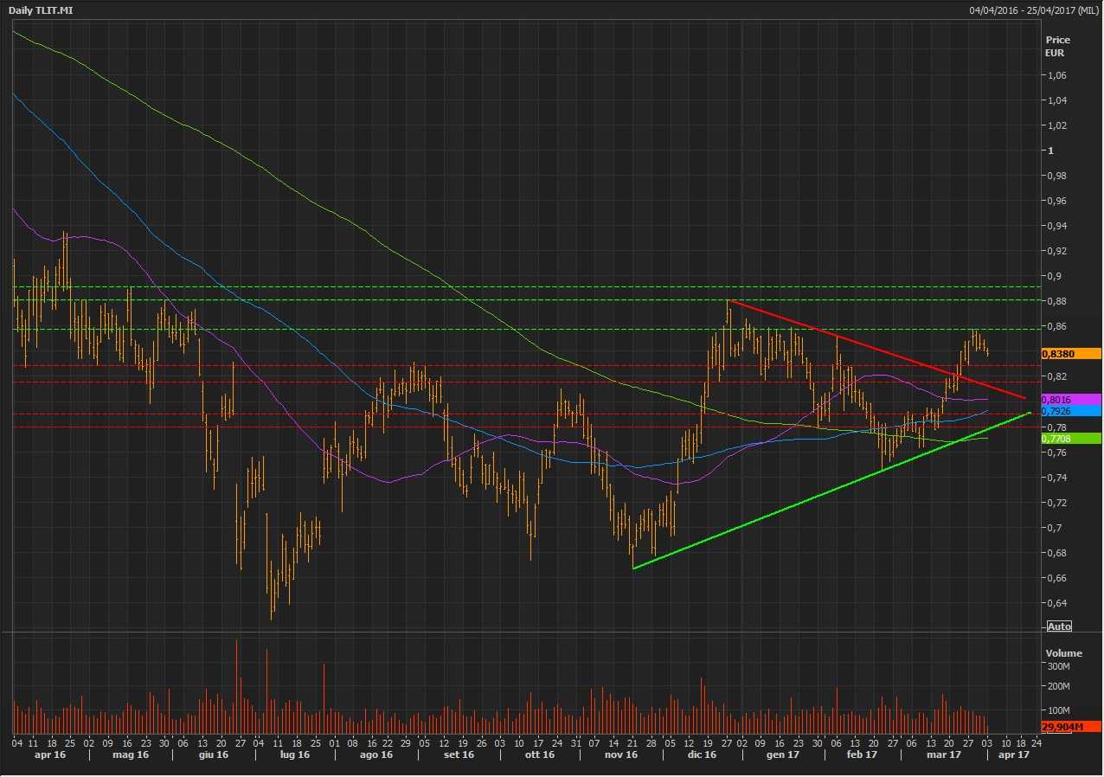Click the gen 17 month label

pos(782,755)
